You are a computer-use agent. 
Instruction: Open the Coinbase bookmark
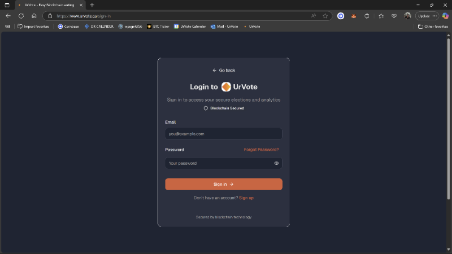click(x=68, y=26)
